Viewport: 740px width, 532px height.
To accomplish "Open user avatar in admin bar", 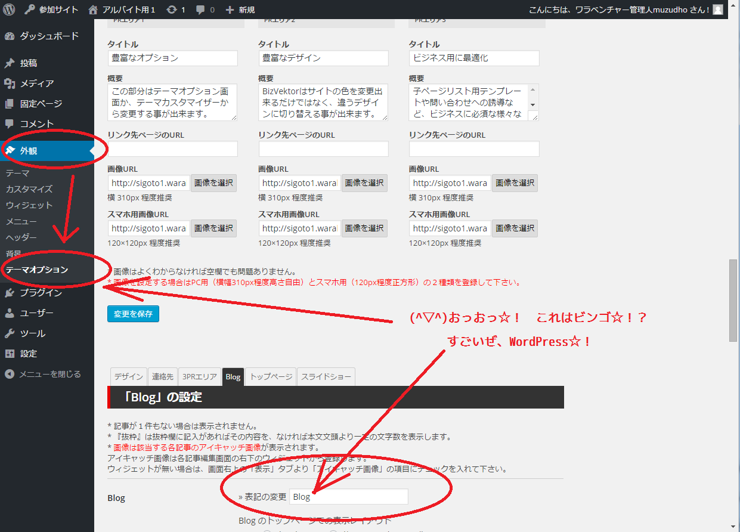I will (x=718, y=10).
